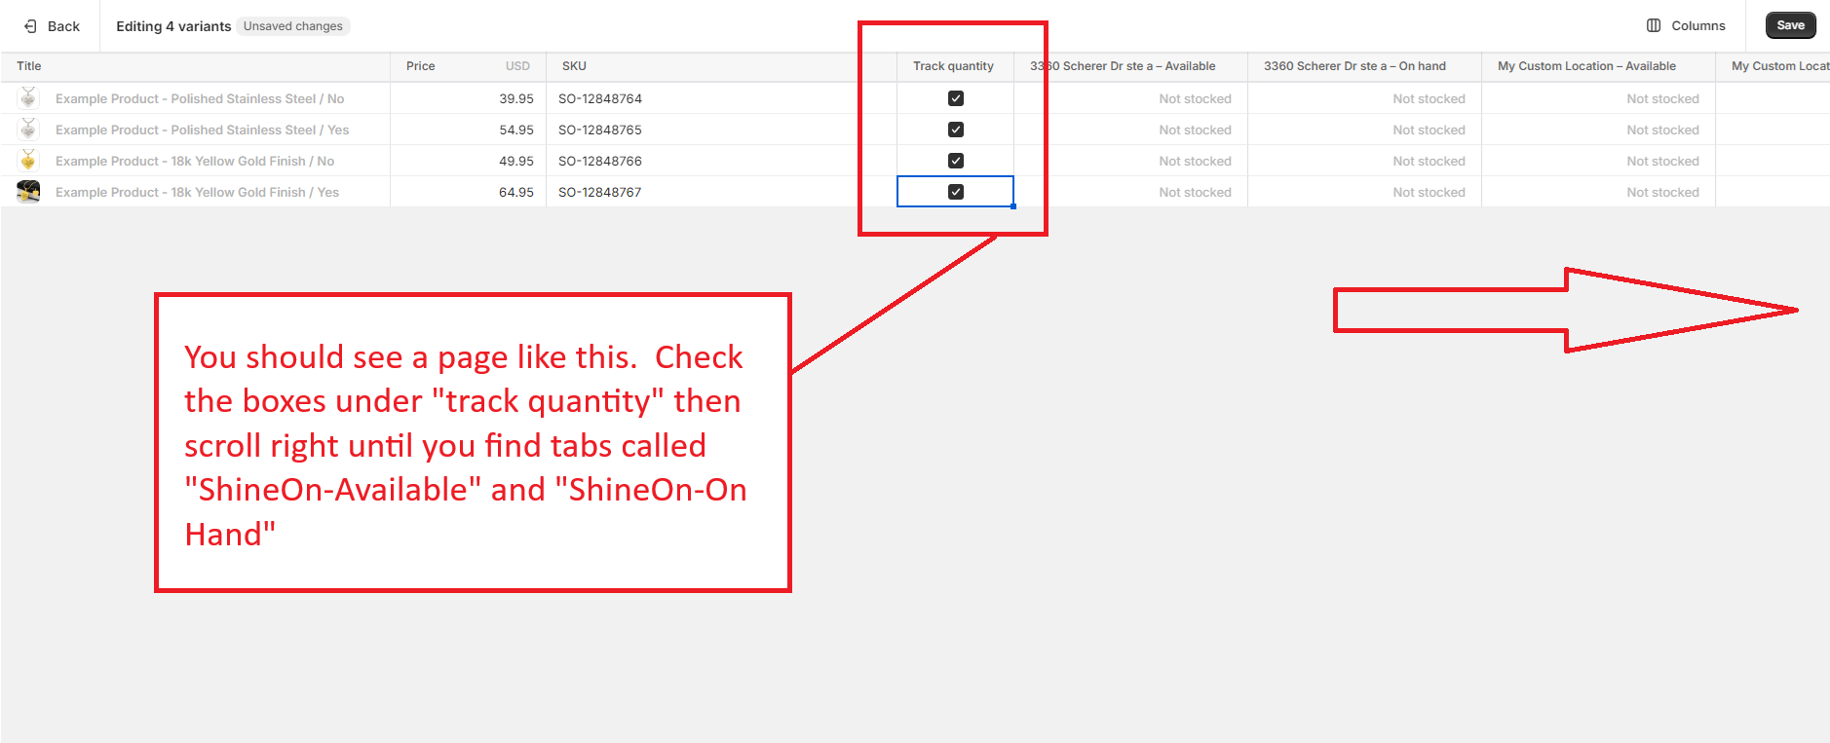1830x743 pixels.
Task: Select title 18k Yellow Gold Finish / Yes
Action: click(197, 192)
